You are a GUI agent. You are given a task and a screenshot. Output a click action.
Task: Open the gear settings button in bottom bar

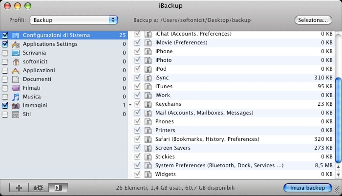pos(38,188)
